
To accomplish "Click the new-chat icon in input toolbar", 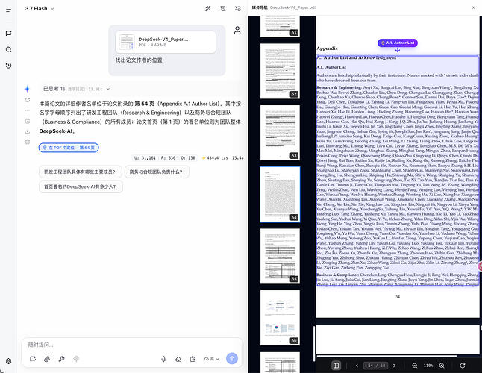I will pos(33,359).
